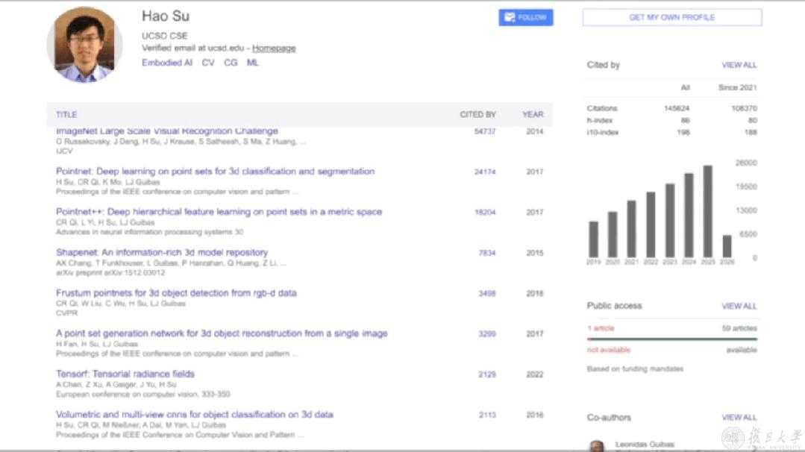
Task: Click the Follow button with envelope icon
Action: [x=525, y=17]
